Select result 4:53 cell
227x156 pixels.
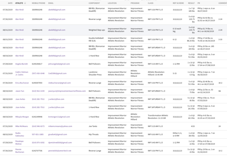tap(193, 126)
